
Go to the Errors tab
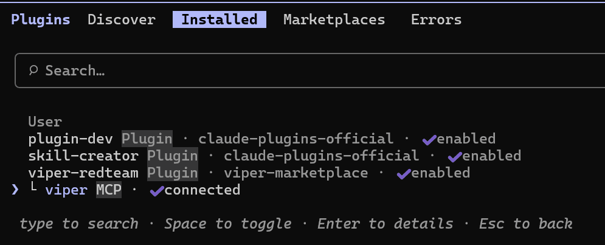(x=436, y=19)
